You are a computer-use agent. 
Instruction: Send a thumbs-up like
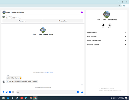coord(82,92)
